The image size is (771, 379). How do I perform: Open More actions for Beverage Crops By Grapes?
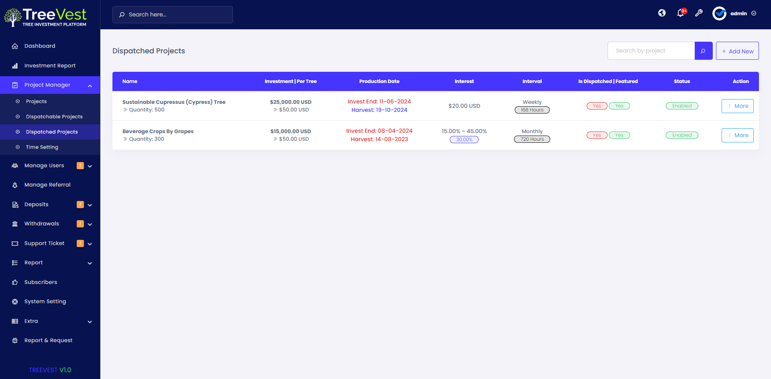[738, 135]
